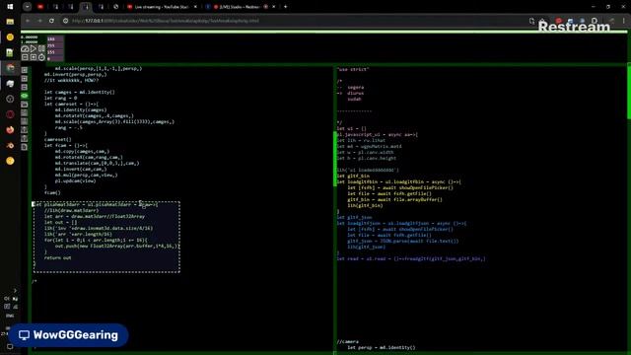Screen dimensions: 631x355
Task: Switch to Live streaming - YouTube Studio tab
Action: click(x=162, y=7)
